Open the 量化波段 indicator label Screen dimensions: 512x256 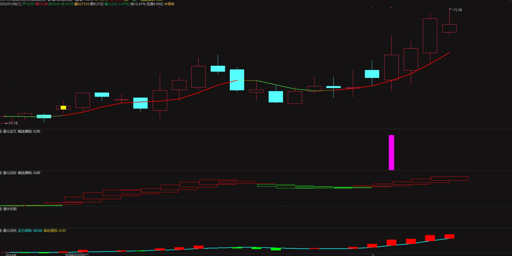pos(10,173)
